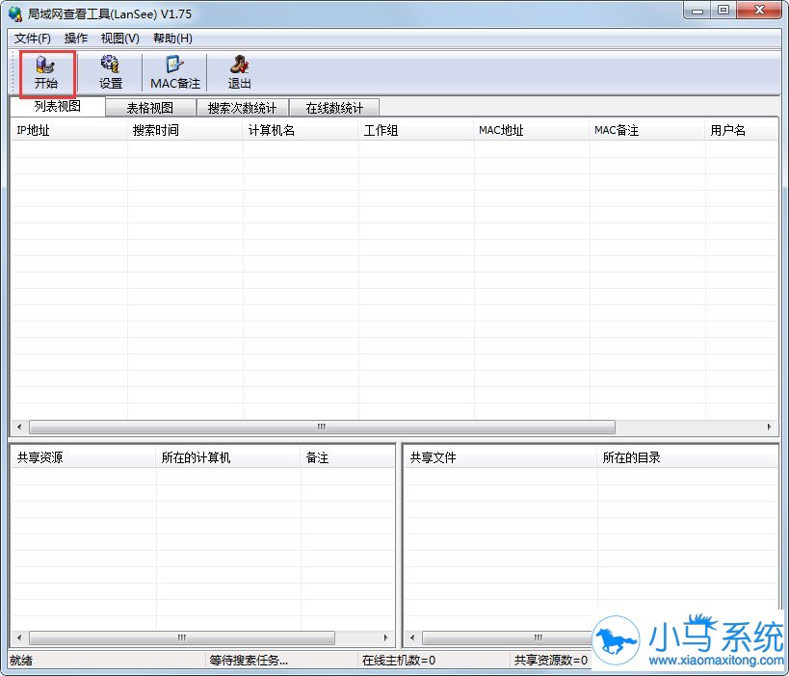Open the 文件(F) menu
The width and height of the screenshot is (789, 676).
[x=32, y=39]
